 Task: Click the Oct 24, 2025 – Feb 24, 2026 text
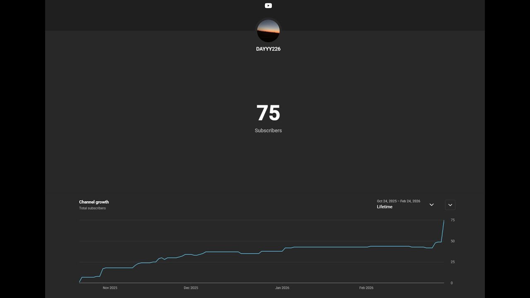point(398,201)
